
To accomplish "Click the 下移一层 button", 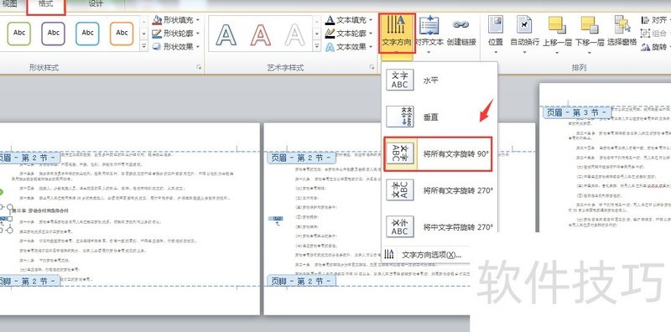I will [x=590, y=34].
